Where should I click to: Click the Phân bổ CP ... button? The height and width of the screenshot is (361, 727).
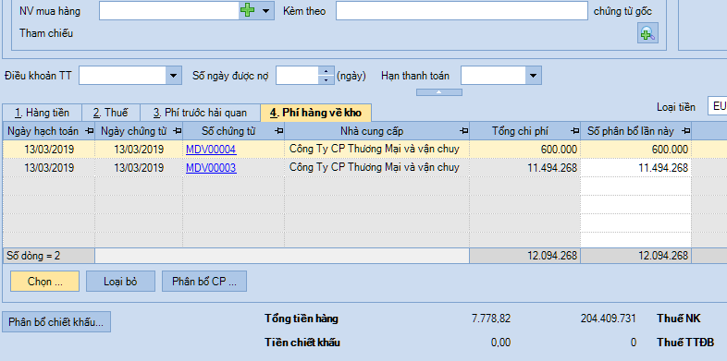pyautogui.click(x=204, y=282)
